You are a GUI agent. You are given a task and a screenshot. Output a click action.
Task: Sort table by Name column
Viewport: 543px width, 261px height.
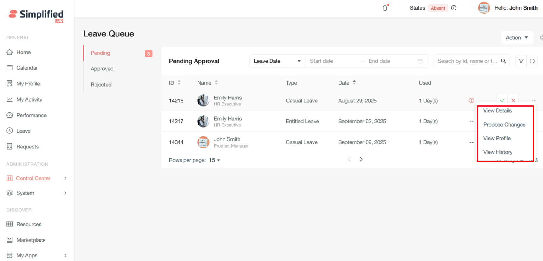click(216, 82)
